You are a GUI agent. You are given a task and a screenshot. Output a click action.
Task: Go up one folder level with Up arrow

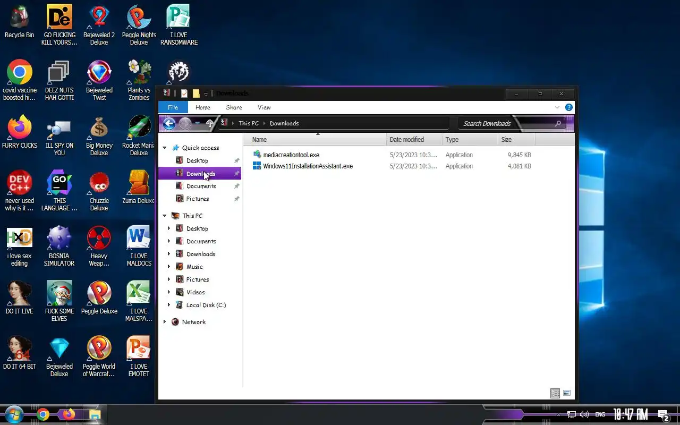point(210,124)
